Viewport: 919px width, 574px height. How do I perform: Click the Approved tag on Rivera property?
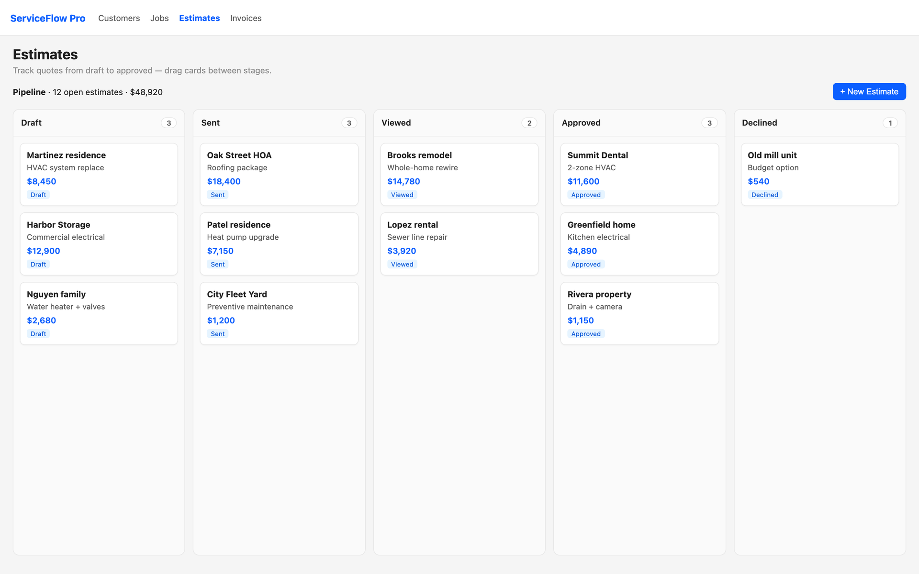(x=586, y=334)
